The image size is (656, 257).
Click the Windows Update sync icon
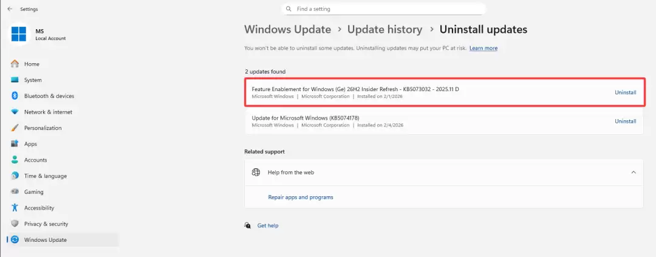tap(15, 240)
